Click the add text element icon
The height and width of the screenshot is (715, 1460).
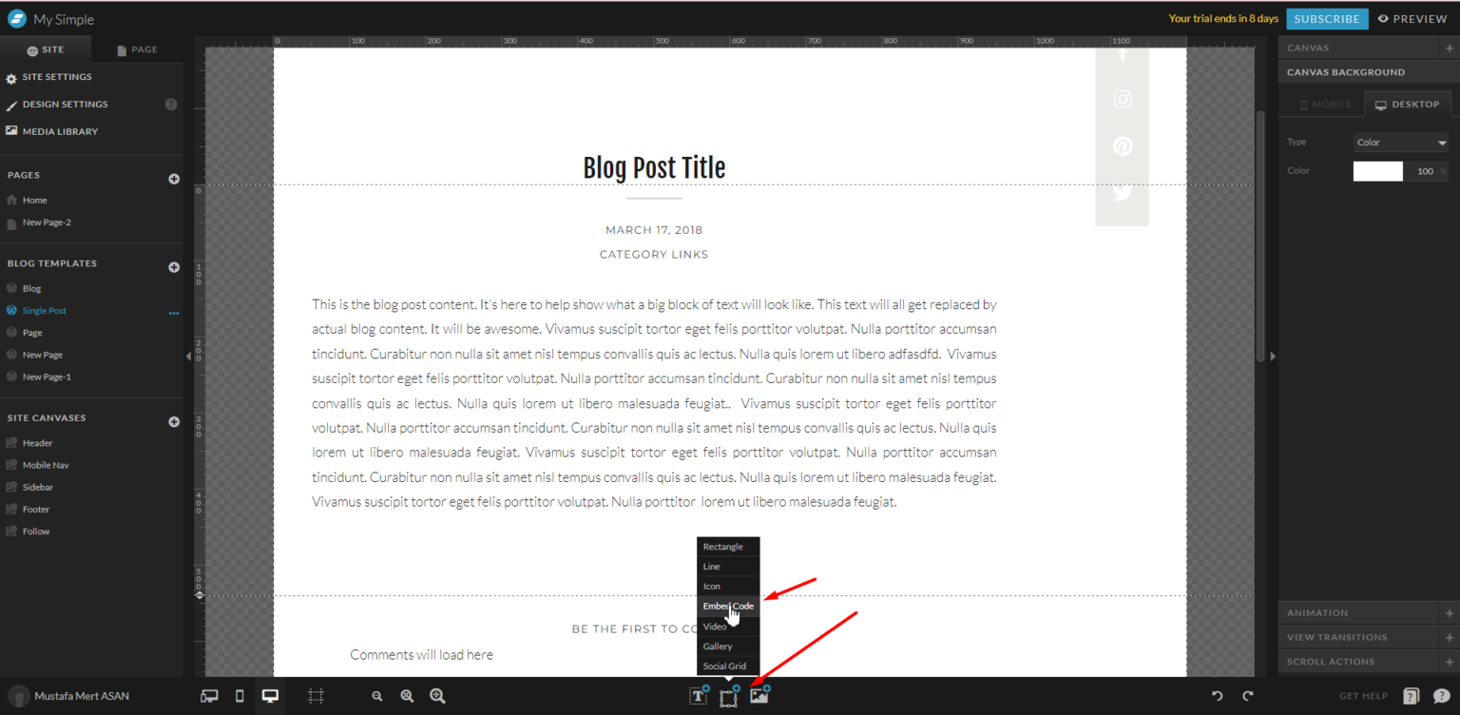point(699,696)
